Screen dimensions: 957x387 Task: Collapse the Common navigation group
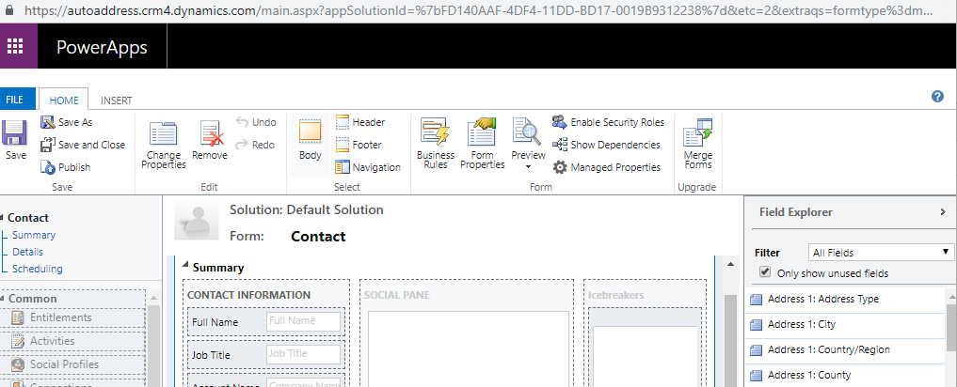(3, 299)
